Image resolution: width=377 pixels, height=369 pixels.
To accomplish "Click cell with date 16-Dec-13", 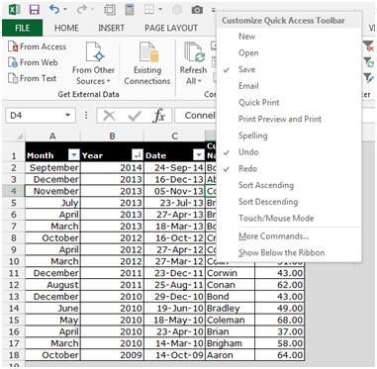I will (174, 179).
